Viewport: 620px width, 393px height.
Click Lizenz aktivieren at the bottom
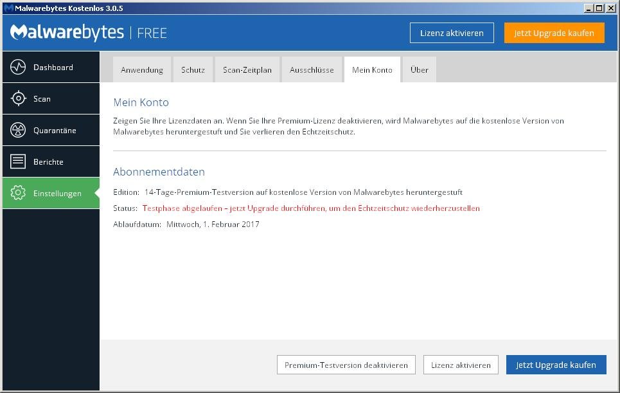pyautogui.click(x=461, y=365)
